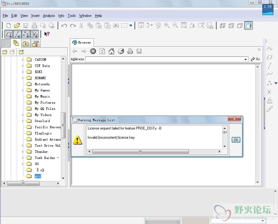Switch to the Model Tree navigator tab
Viewport: 278px width, 224px height.
[x=6, y=43]
